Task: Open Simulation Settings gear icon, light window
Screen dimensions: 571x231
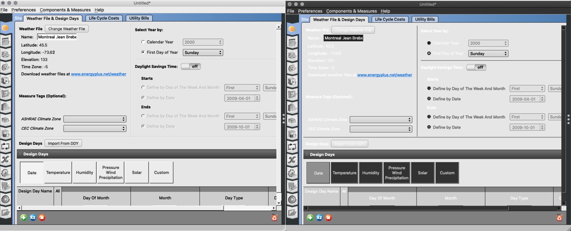Action: [5, 173]
